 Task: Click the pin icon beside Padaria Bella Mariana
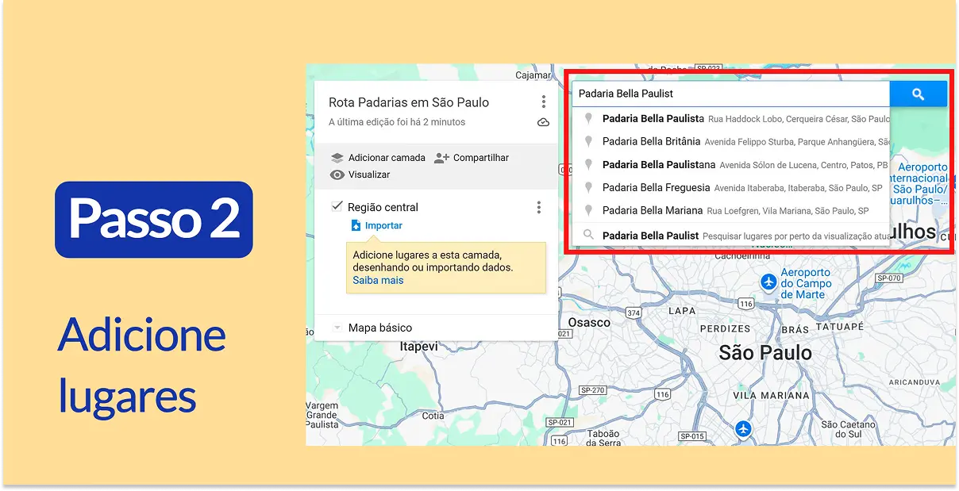[588, 210]
